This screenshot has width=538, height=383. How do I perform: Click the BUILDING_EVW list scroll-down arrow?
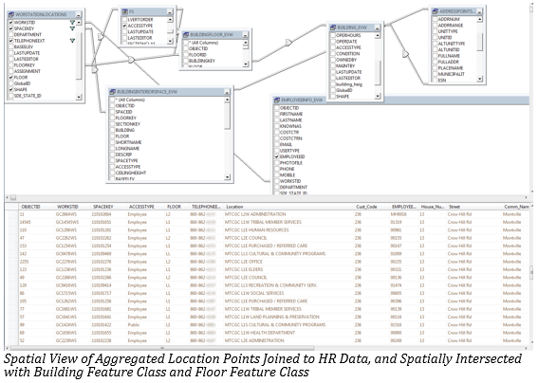pos(378,97)
